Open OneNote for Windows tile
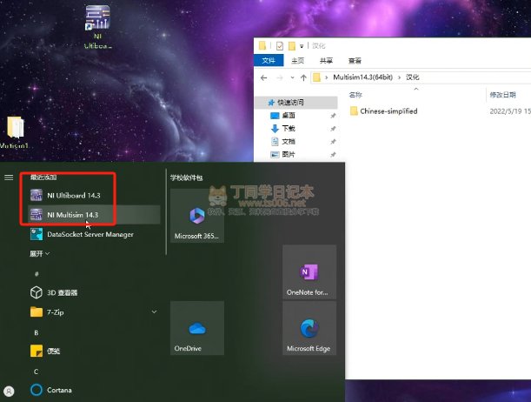 click(309, 271)
